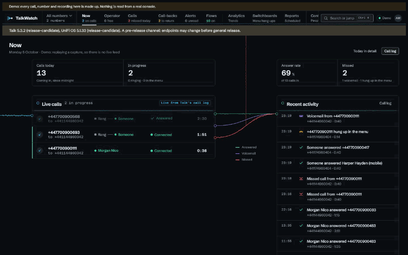
Task: Click the search magnifier icon
Action: click(x=326, y=18)
